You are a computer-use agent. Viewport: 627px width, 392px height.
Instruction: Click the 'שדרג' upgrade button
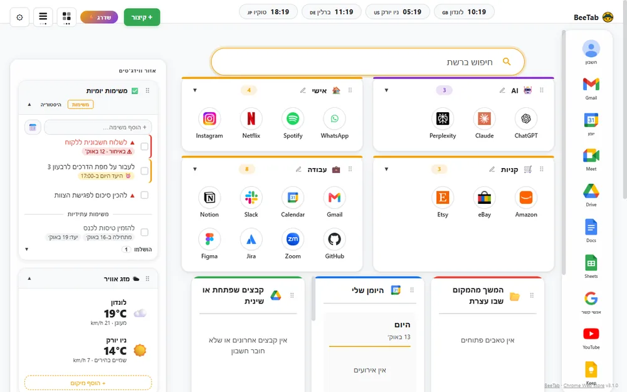pos(99,17)
